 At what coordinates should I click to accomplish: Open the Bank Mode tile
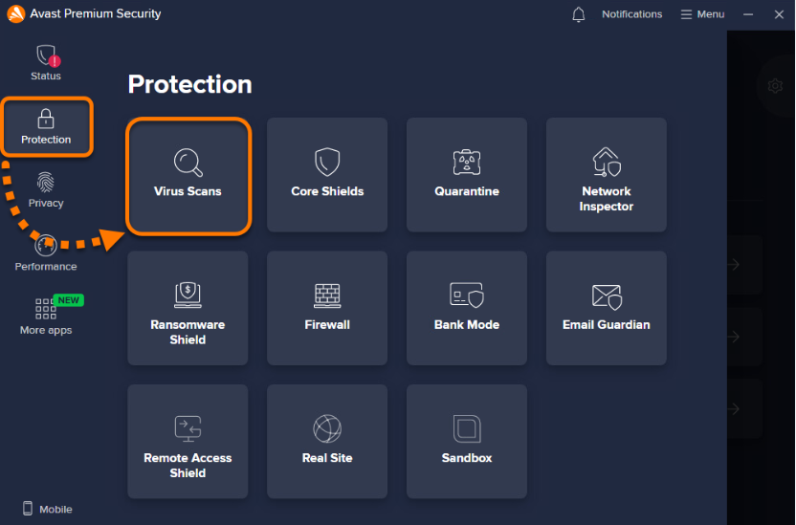tap(467, 309)
